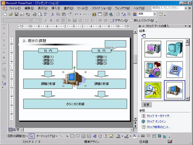Image resolution: width=193 pixels, height=145 pixels.
Task: Open the 挿入 (Insert) menu
Action: (x=56, y=8)
